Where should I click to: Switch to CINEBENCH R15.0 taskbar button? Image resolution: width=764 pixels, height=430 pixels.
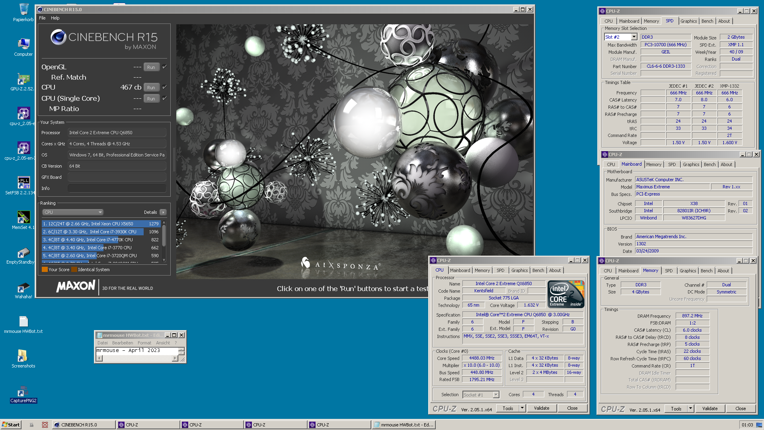point(84,425)
